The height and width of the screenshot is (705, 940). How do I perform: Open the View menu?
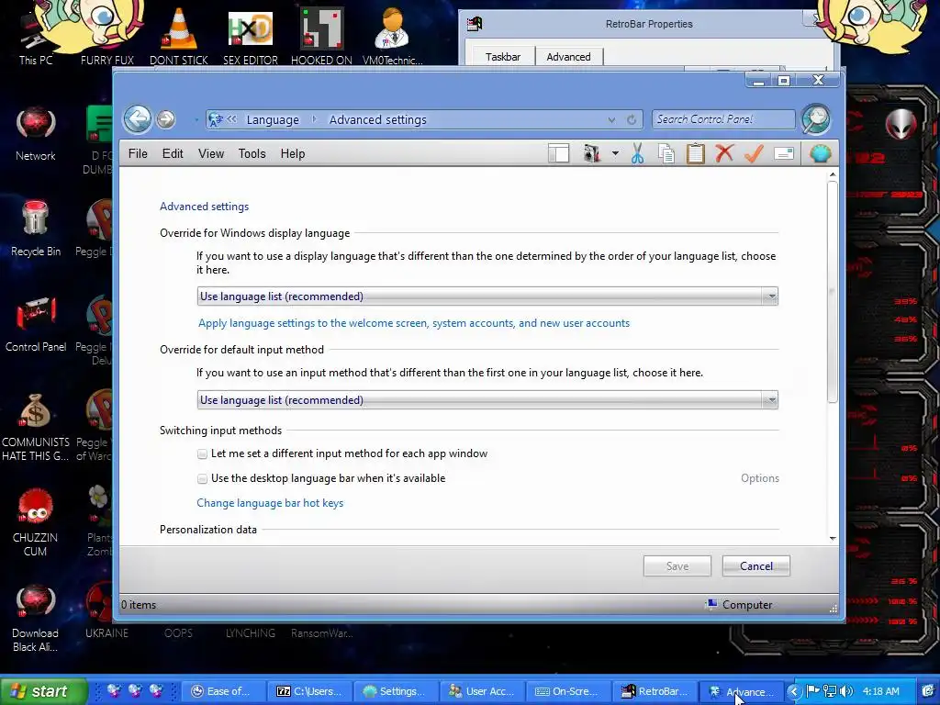[211, 153]
